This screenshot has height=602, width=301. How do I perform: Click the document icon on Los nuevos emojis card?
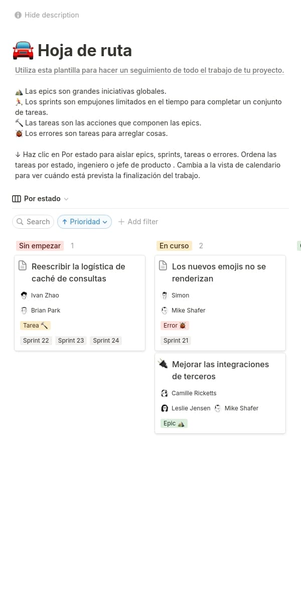tap(163, 266)
